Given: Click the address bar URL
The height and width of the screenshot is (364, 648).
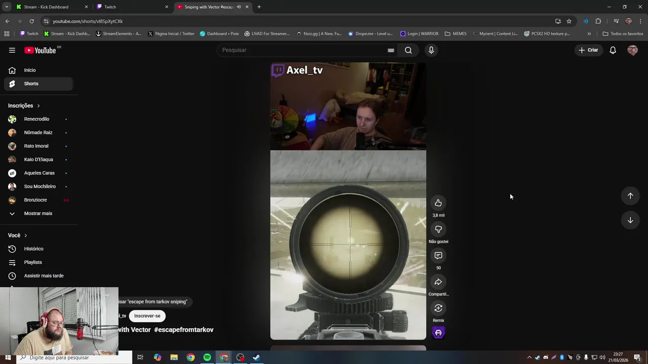Looking at the screenshot, I should pyautogui.click(x=88, y=21).
